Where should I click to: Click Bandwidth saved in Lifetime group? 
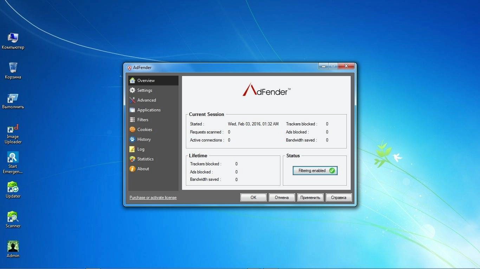[x=206, y=179]
